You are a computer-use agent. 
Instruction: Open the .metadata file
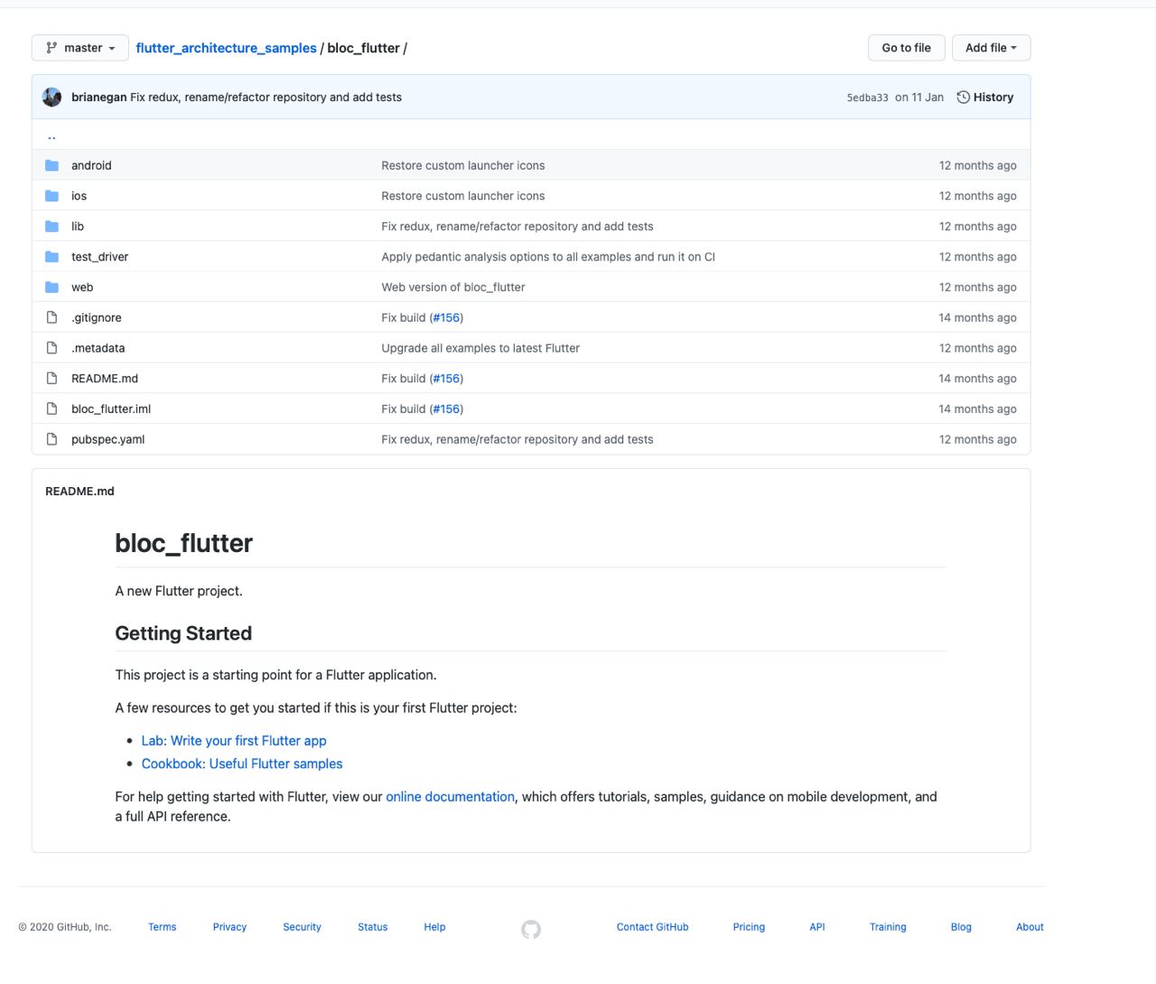tap(98, 348)
